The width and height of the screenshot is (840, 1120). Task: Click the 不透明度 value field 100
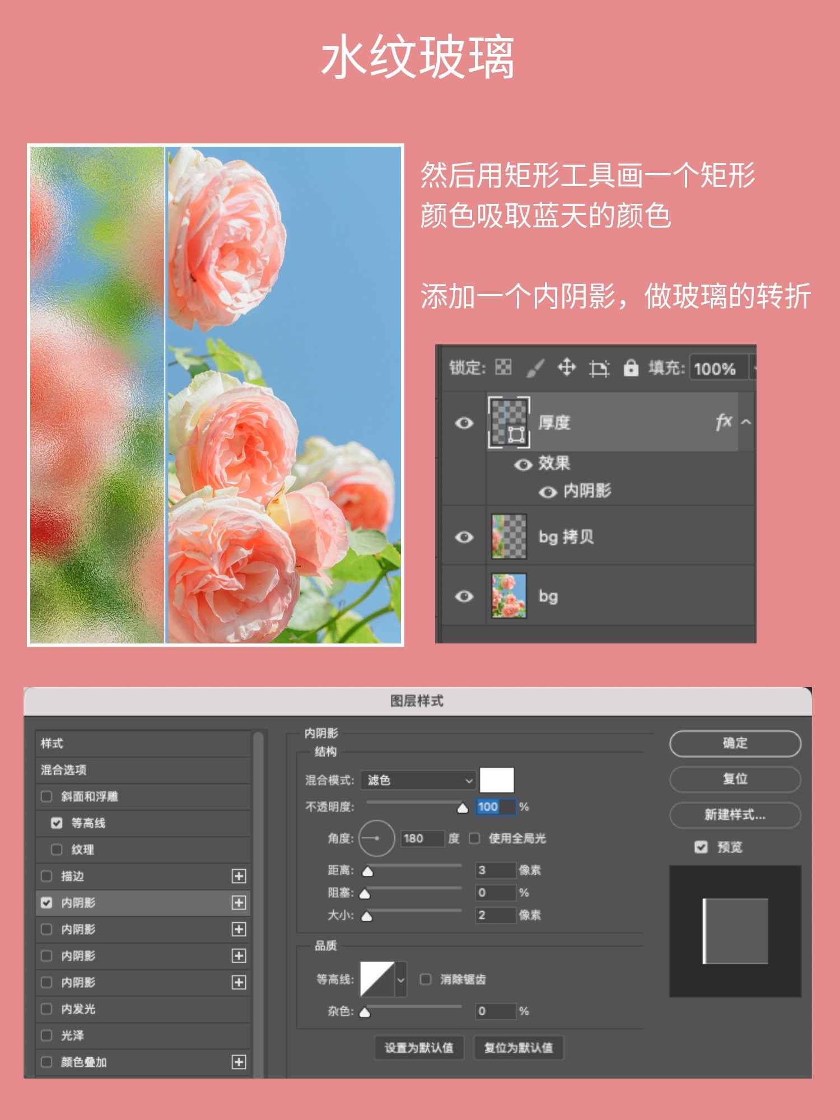(496, 807)
